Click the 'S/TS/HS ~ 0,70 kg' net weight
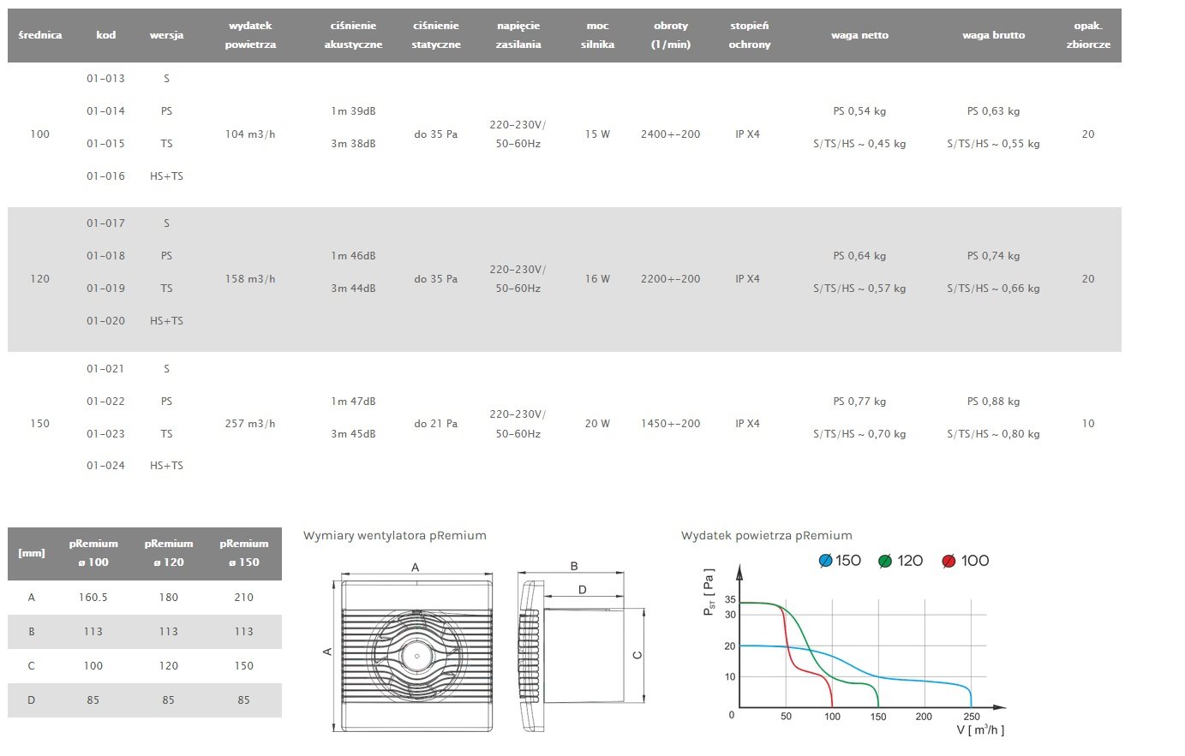The width and height of the screenshot is (1185, 756). coord(859,434)
